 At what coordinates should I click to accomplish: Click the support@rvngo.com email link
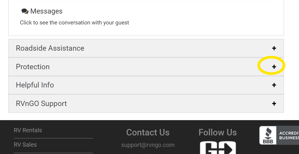click(148, 145)
